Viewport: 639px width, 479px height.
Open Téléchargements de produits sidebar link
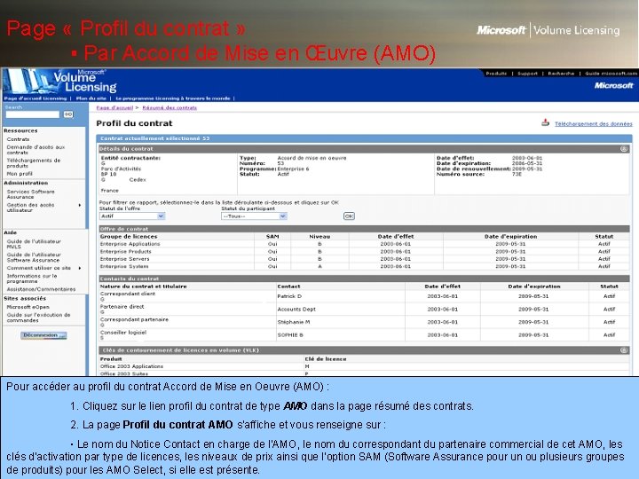[x=34, y=163]
